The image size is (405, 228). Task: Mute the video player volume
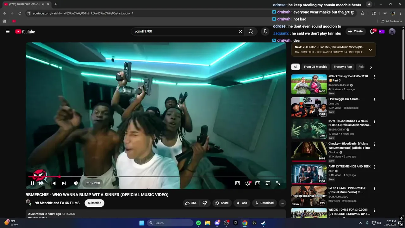click(x=76, y=183)
